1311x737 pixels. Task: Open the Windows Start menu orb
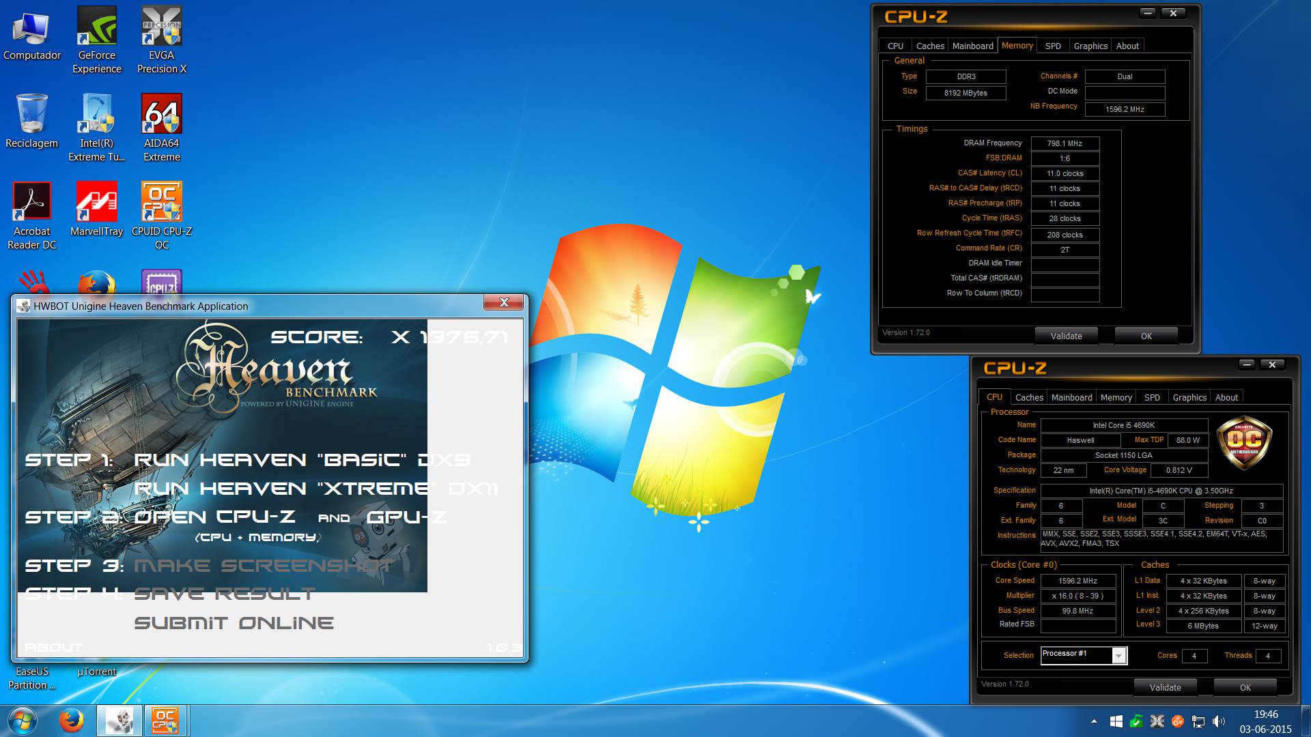(x=23, y=721)
